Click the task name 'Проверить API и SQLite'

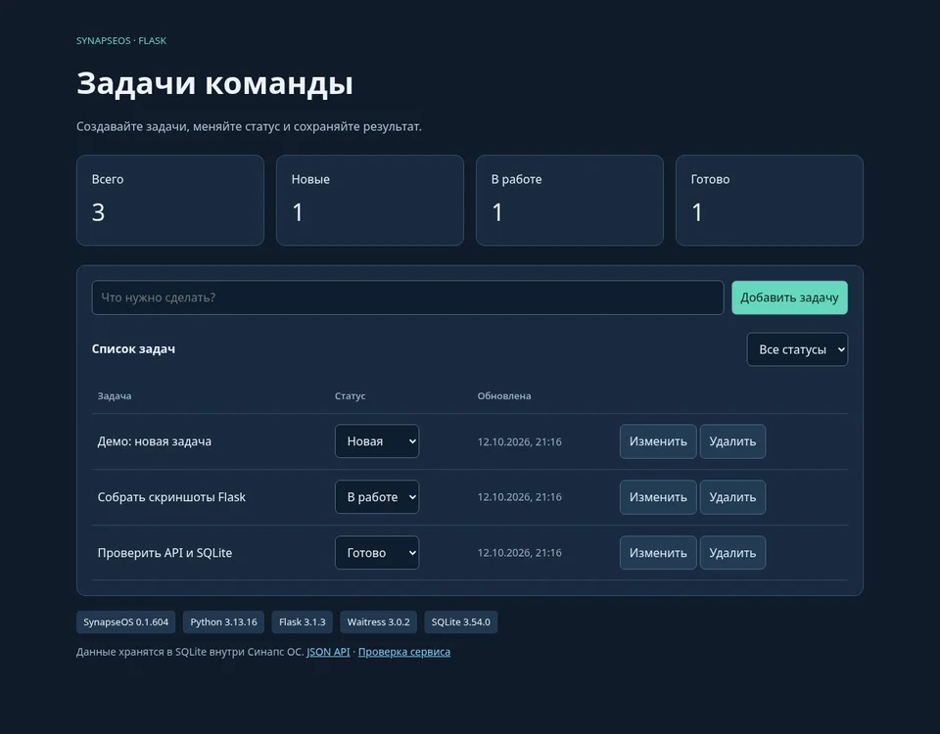pos(164,553)
